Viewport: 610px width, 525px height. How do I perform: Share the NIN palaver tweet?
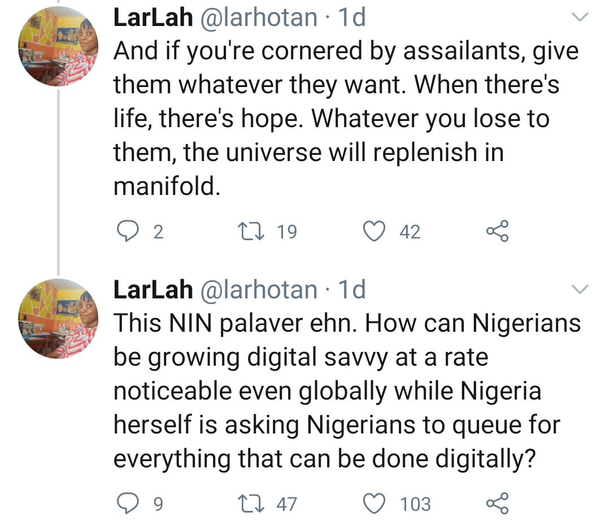pyautogui.click(x=498, y=504)
